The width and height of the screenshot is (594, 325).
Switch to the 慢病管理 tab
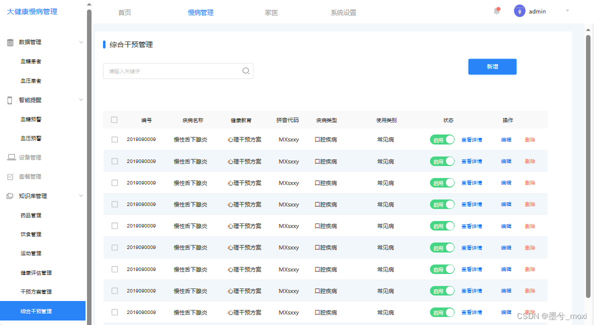click(201, 12)
